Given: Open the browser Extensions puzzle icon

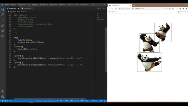Looking at the screenshot, I should 183,9.
